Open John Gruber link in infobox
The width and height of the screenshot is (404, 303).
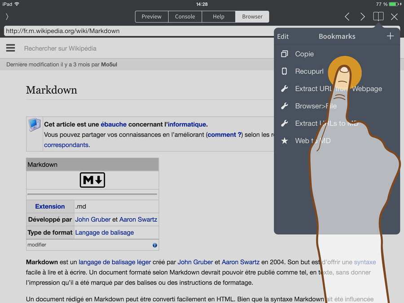93,219
